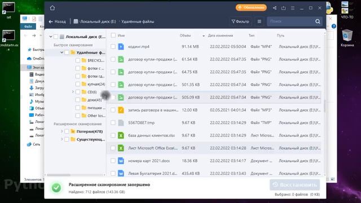Open the Фильтр filter button
The height and width of the screenshot is (203, 361).
(x=240, y=21)
